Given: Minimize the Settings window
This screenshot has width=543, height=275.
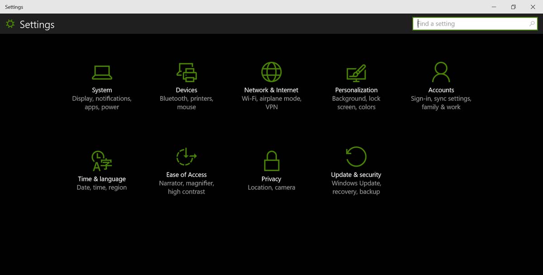Looking at the screenshot, I should pyautogui.click(x=494, y=7).
